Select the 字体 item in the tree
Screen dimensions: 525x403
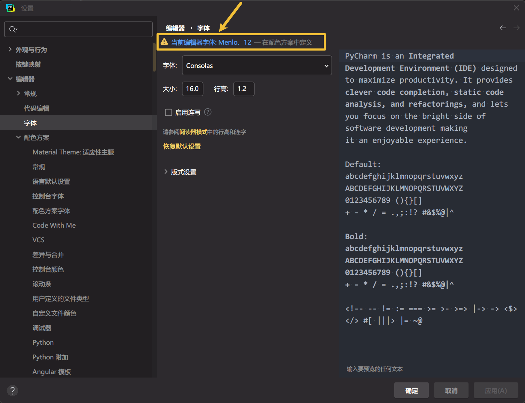pyautogui.click(x=78, y=123)
